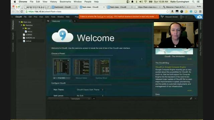Screen dimensions: 214x120
Task: Click the Request Access button
Action: click(x=172, y=17)
